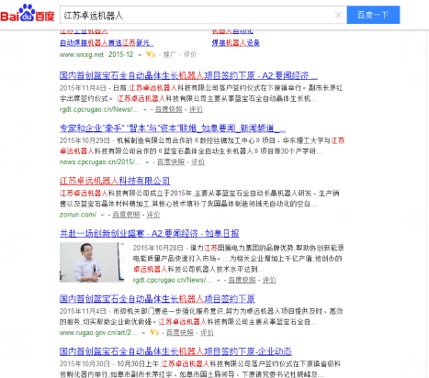Click the V3 badge beside www.rugao.gov.cn
The image size is (429, 378).
tap(154, 332)
